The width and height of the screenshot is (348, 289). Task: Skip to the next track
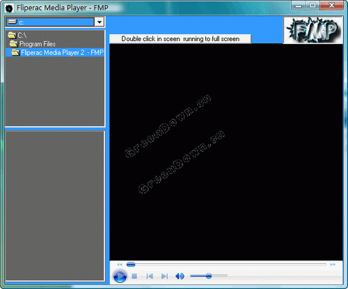(164, 276)
